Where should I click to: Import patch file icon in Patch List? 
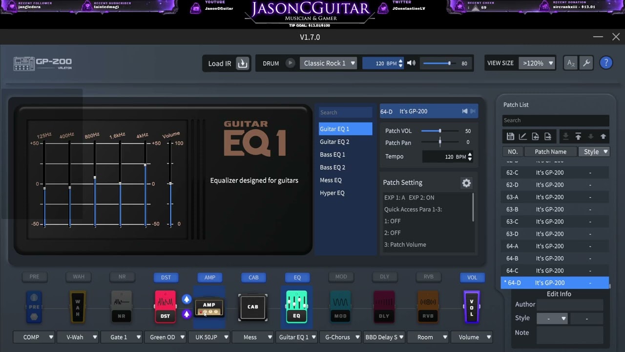point(535,136)
